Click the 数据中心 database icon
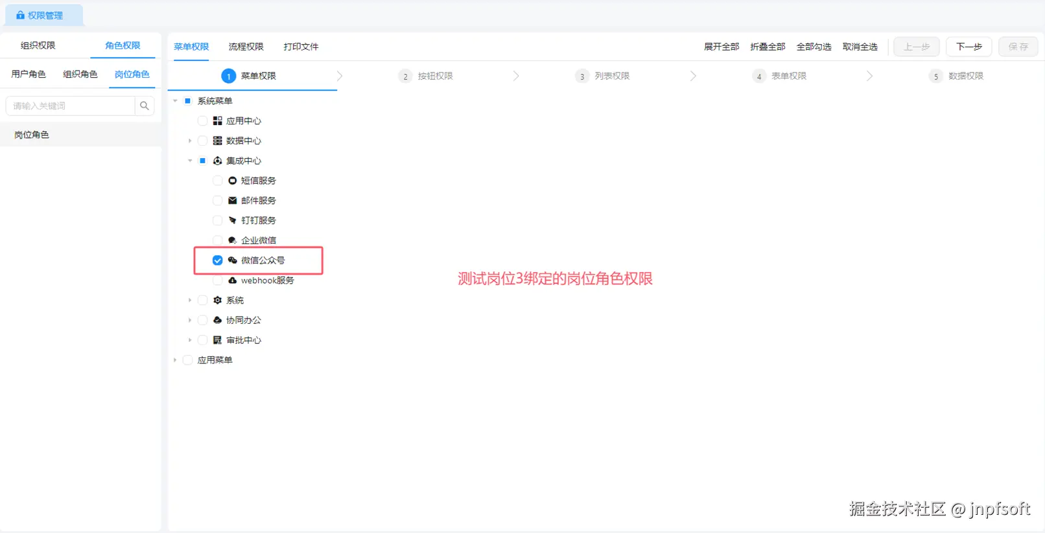Viewport: 1045px width, 533px height. coord(218,141)
